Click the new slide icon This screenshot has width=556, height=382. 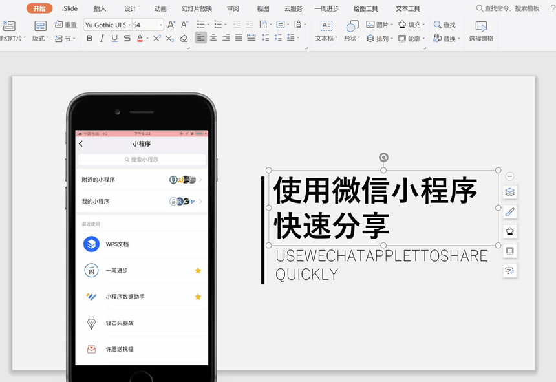click(9, 26)
